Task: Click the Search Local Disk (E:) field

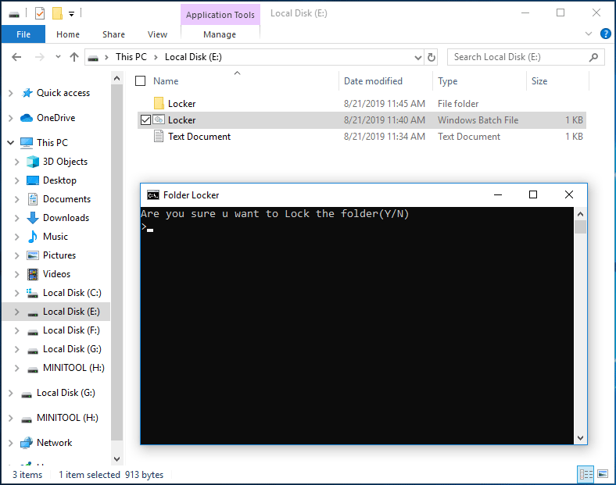Action: (x=516, y=57)
